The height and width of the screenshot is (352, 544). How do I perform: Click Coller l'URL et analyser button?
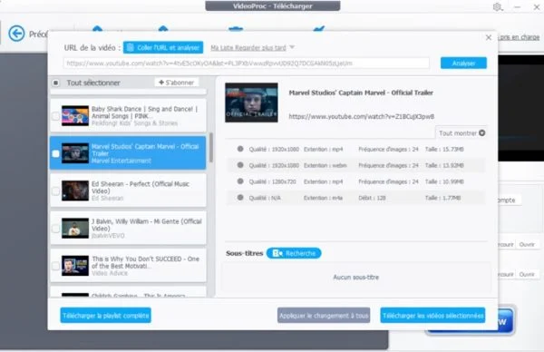pos(163,47)
